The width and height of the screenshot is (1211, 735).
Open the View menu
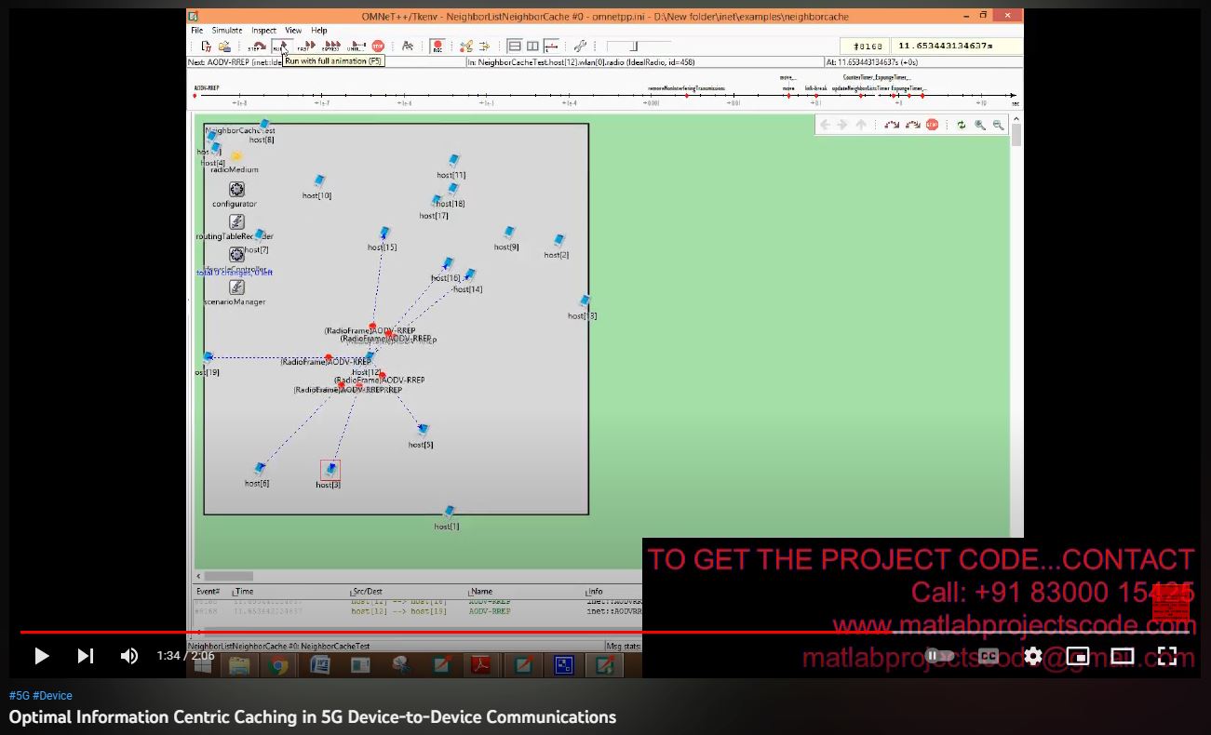[x=293, y=31]
